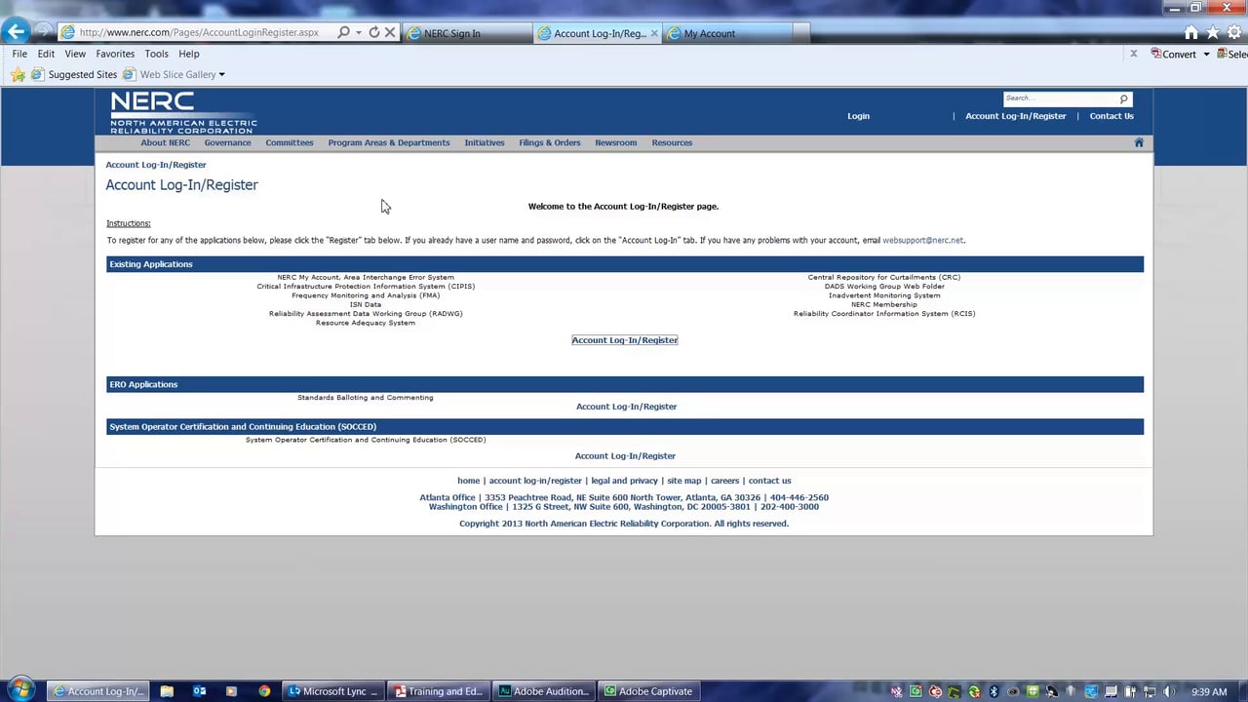This screenshot has width=1248, height=702.
Task: Open the Initiatives navigation menu
Action: (485, 142)
